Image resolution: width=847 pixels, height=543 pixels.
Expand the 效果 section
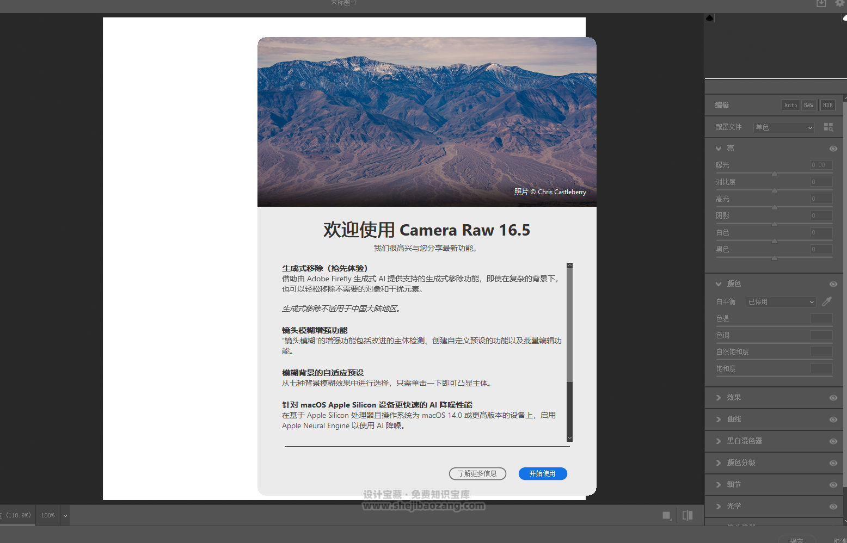point(719,398)
